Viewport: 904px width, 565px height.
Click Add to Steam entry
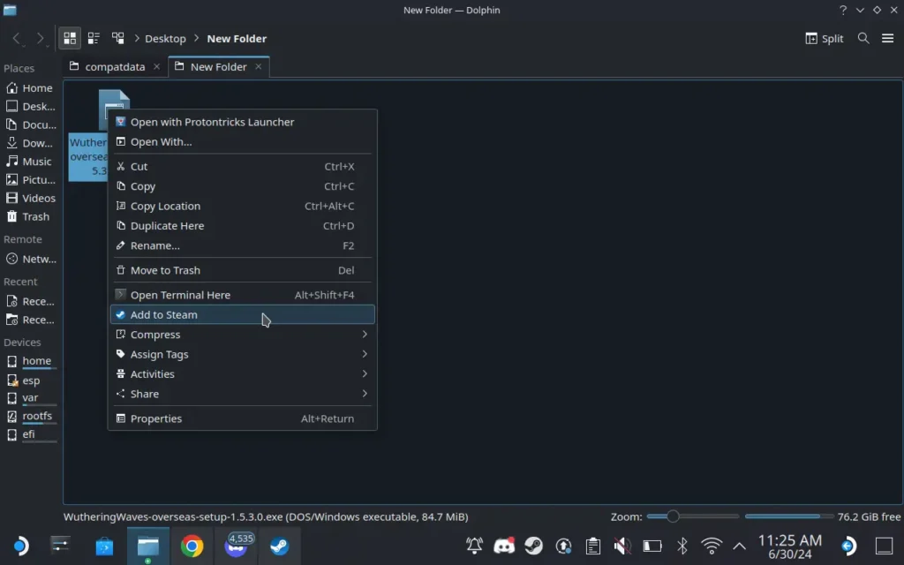pos(242,315)
